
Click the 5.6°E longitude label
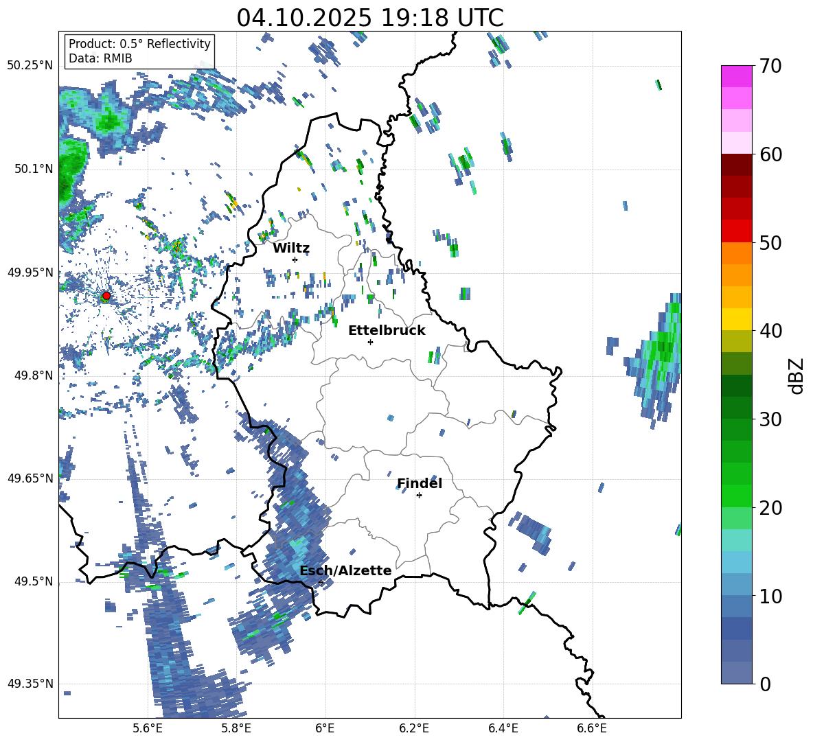[x=148, y=728]
